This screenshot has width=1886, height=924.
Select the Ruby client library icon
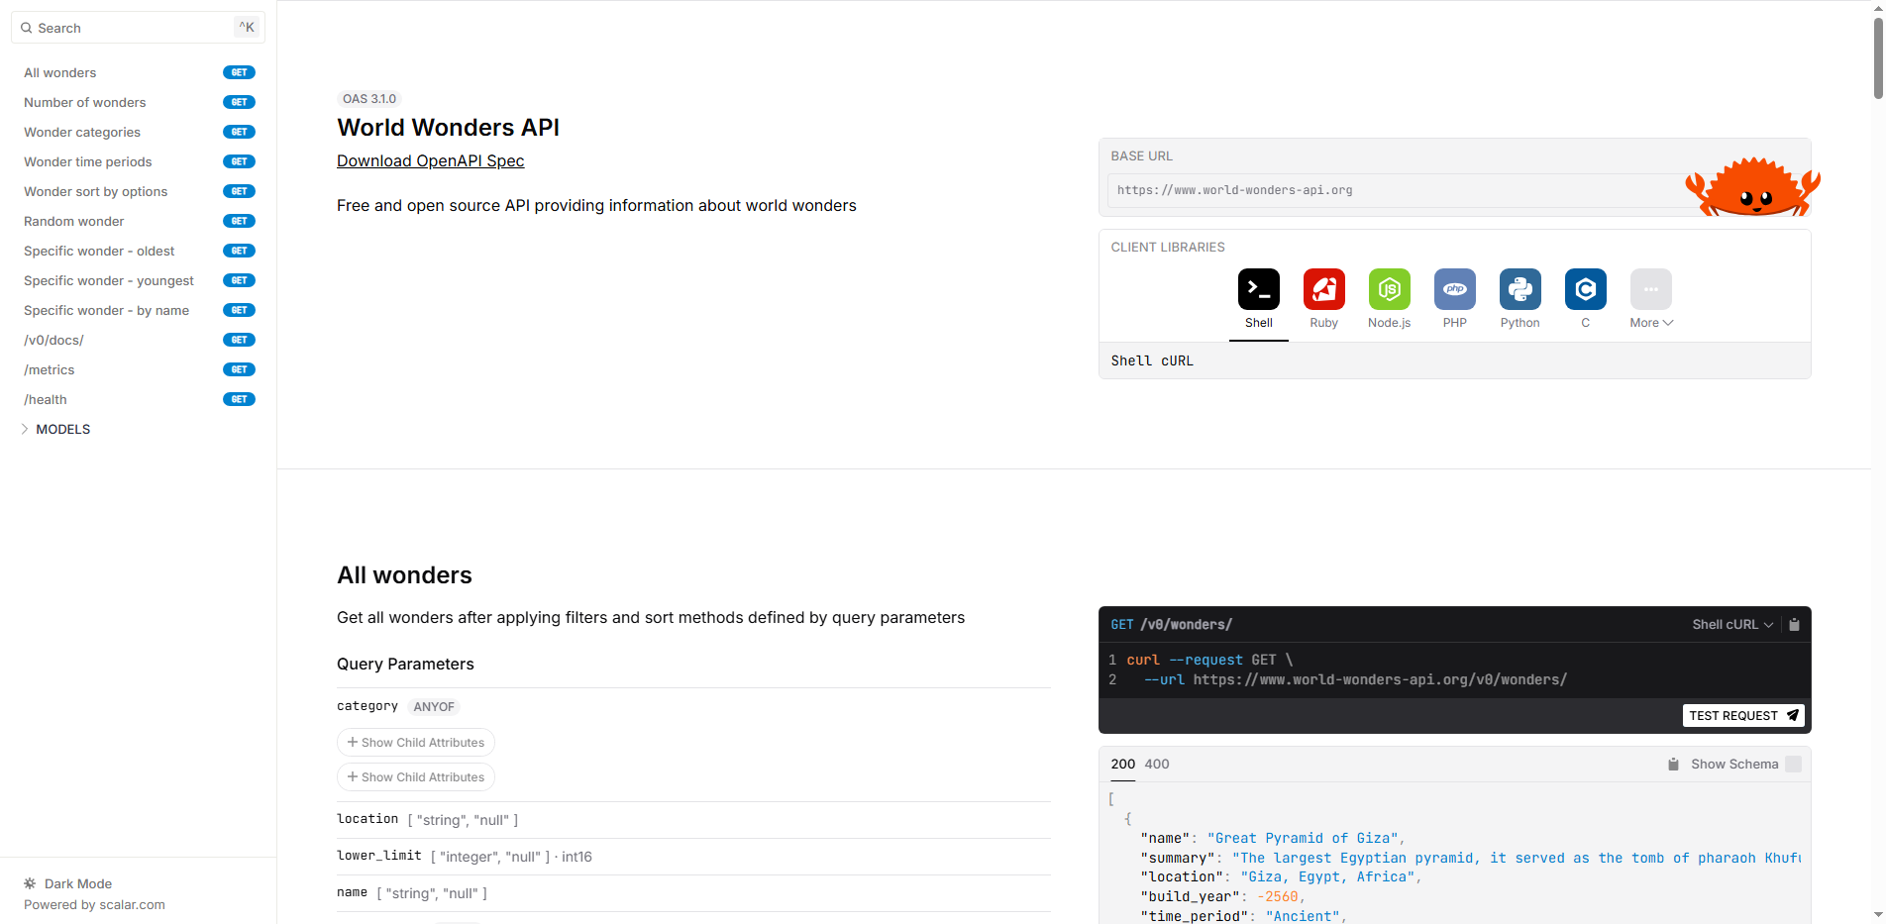(x=1323, y=289)
